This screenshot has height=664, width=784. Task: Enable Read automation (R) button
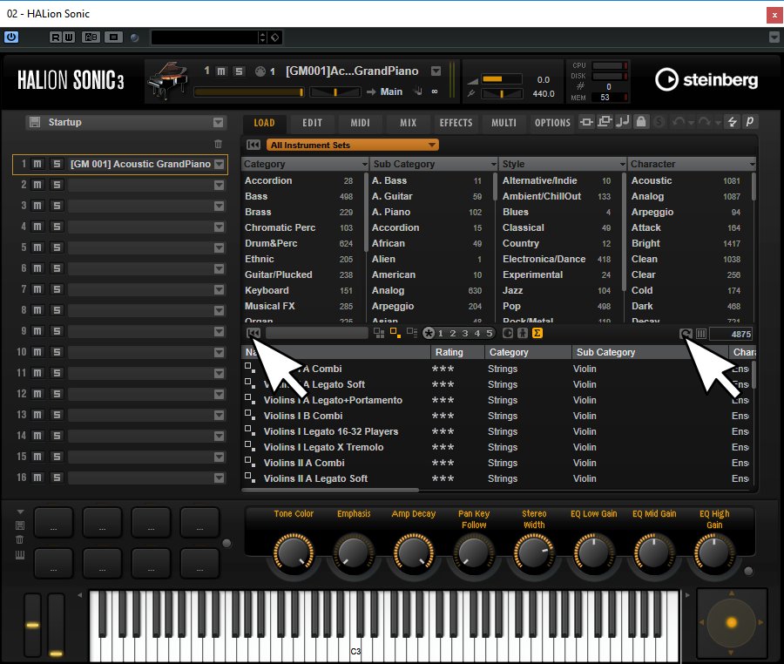56,37
